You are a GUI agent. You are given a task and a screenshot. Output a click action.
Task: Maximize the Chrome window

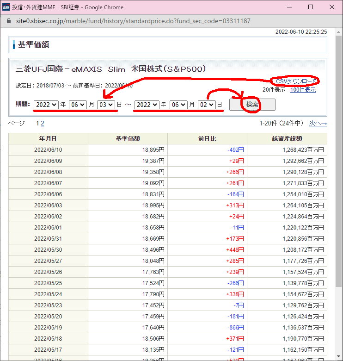[311, 7]
